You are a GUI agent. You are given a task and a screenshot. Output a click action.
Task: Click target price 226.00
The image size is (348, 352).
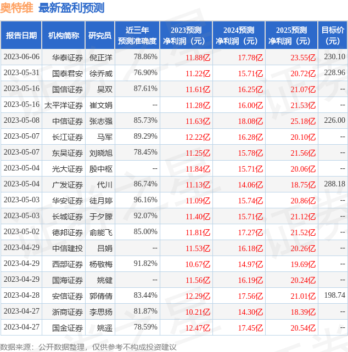(x=334, y=121)
